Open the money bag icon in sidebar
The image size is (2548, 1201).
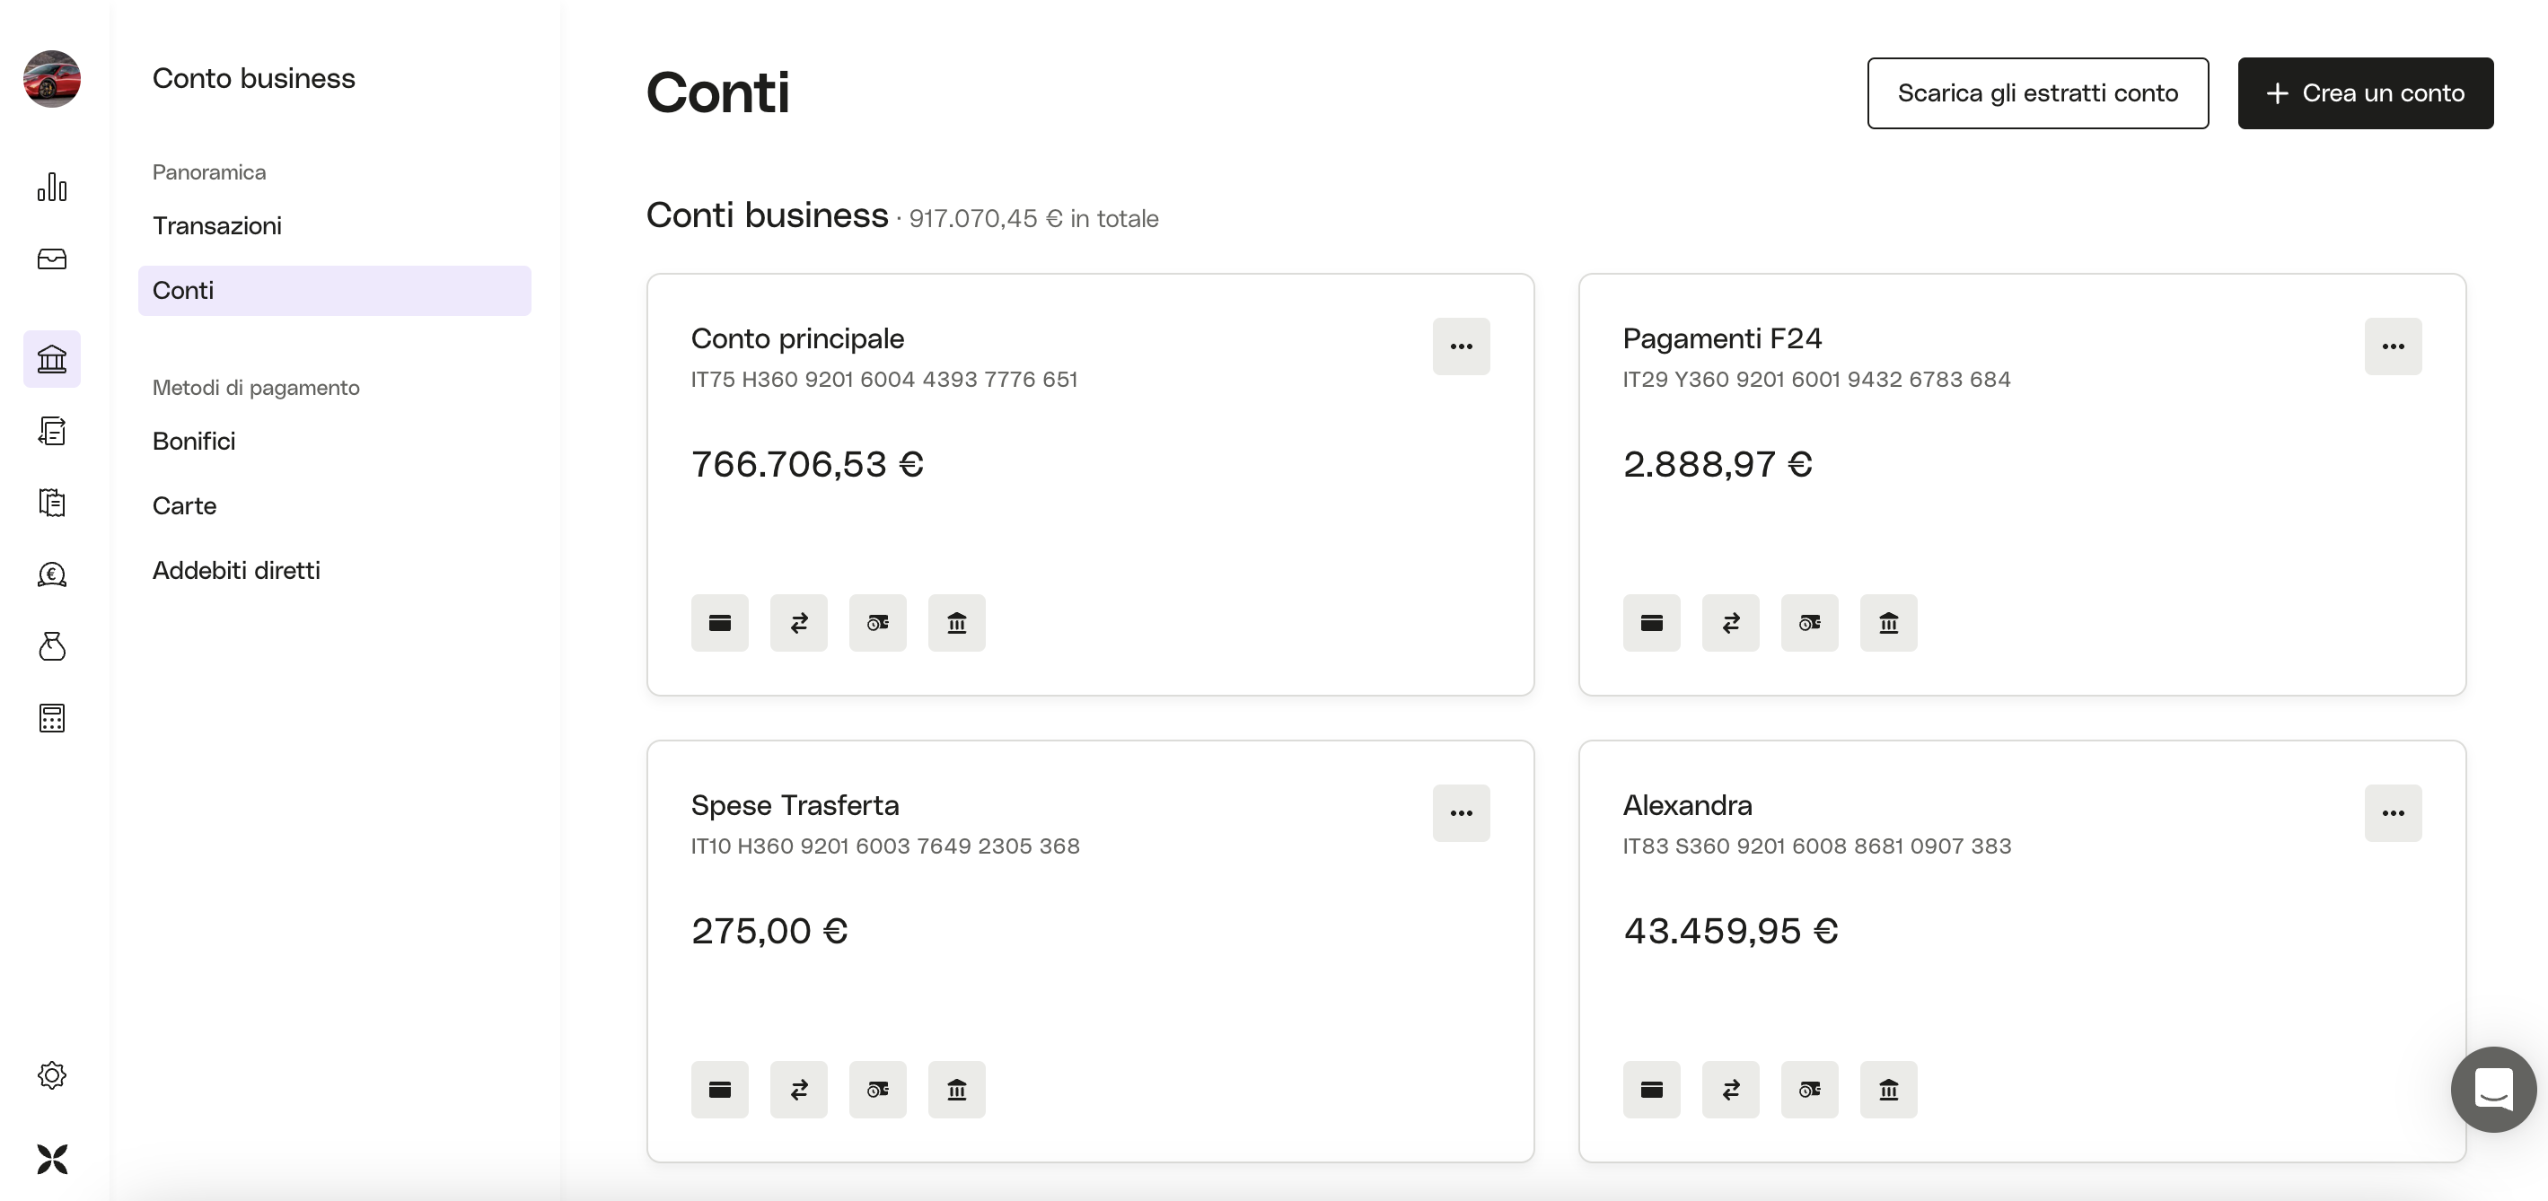point(51,646)
